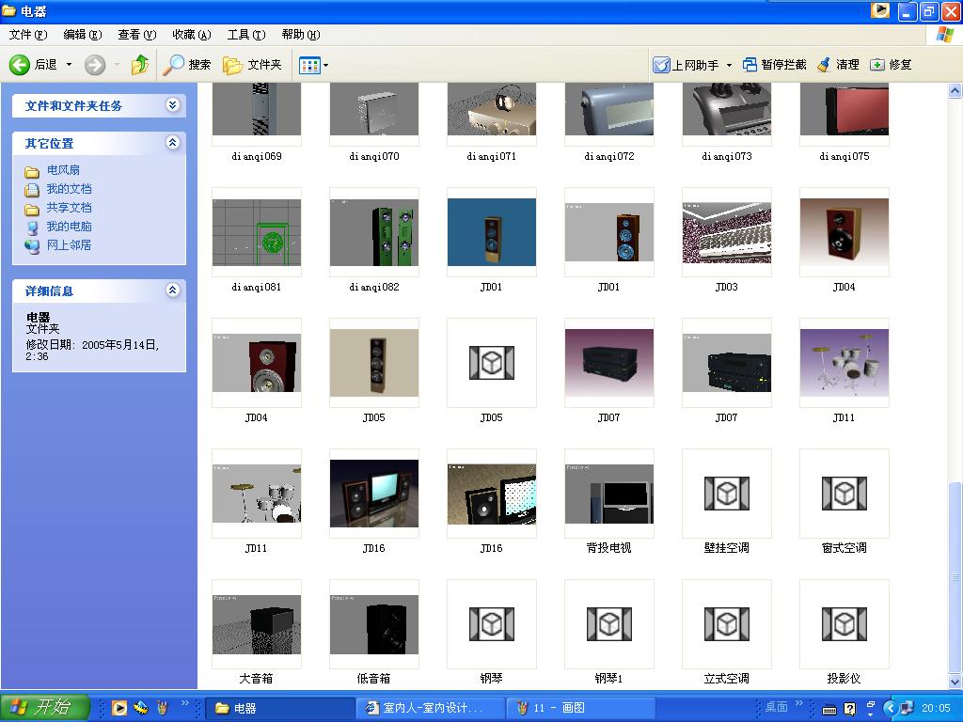Click the 电器 taskbar button
The height and width of the screenshot is (722, 963).
(279, 708)
